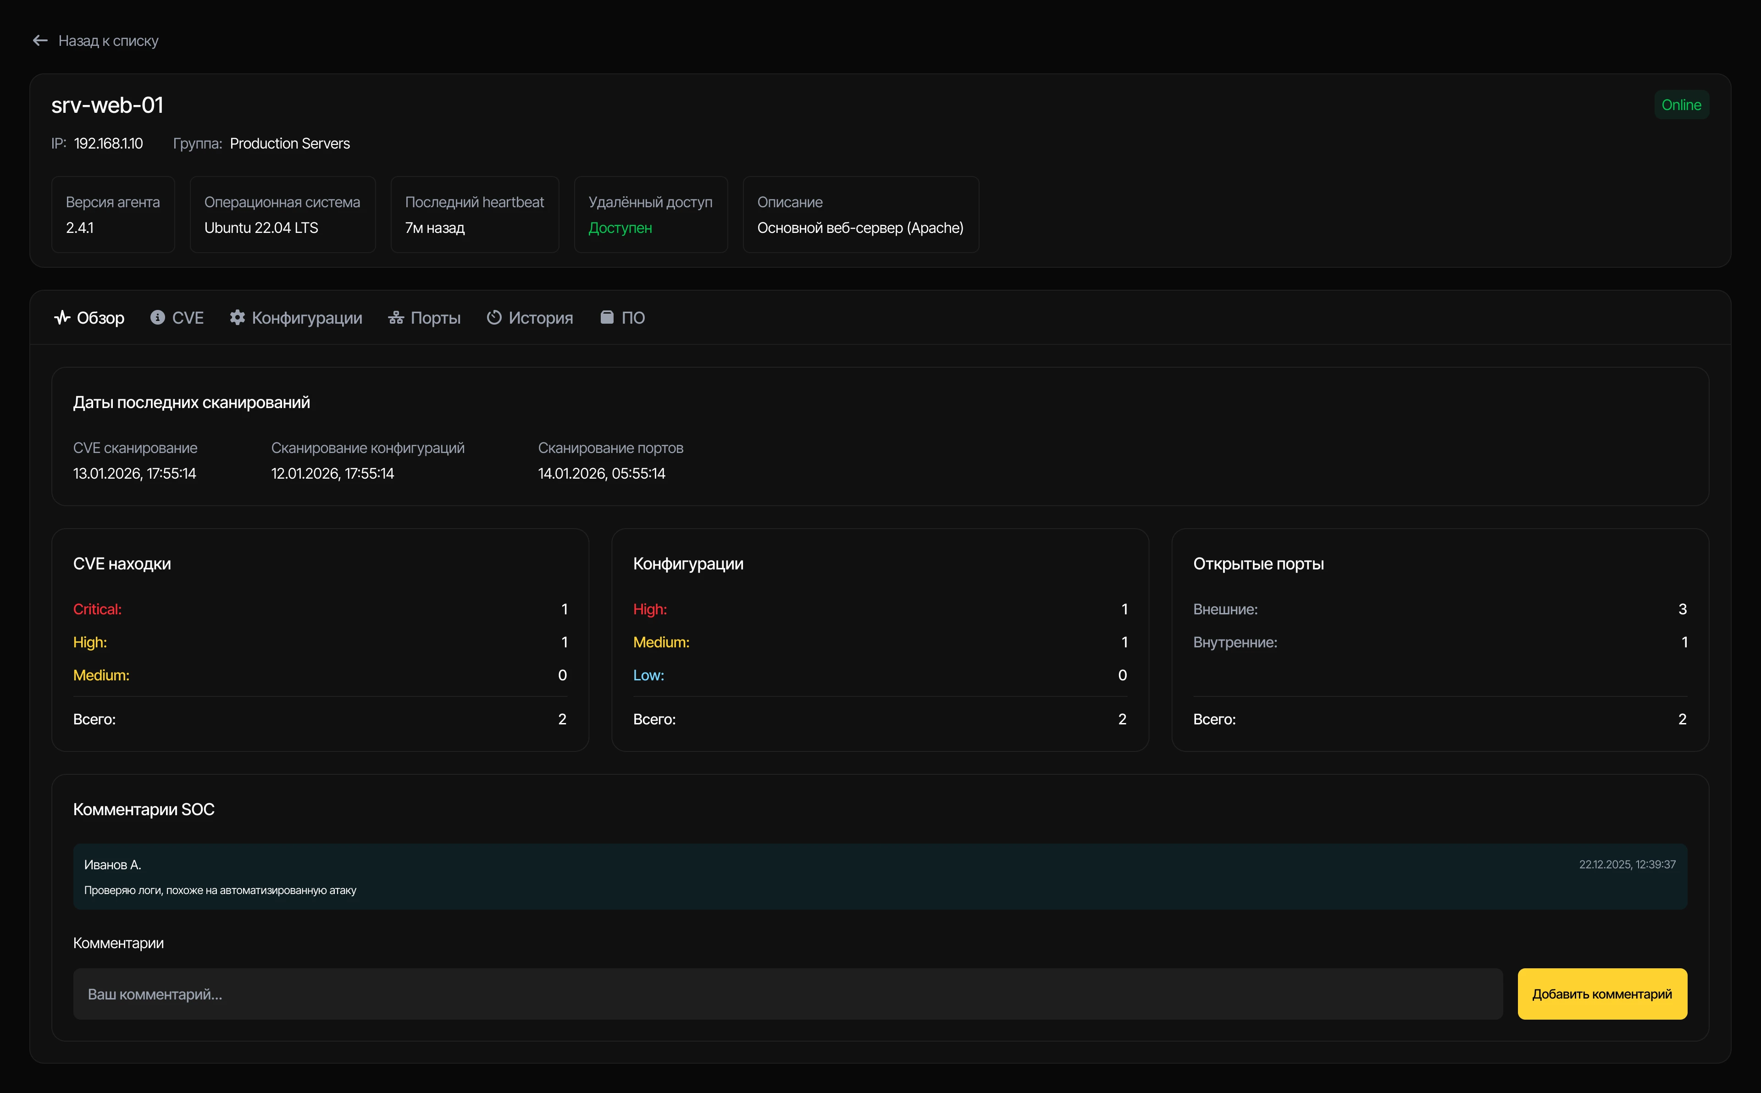Click the Комментарии SOC heading

tap(144, 810)
